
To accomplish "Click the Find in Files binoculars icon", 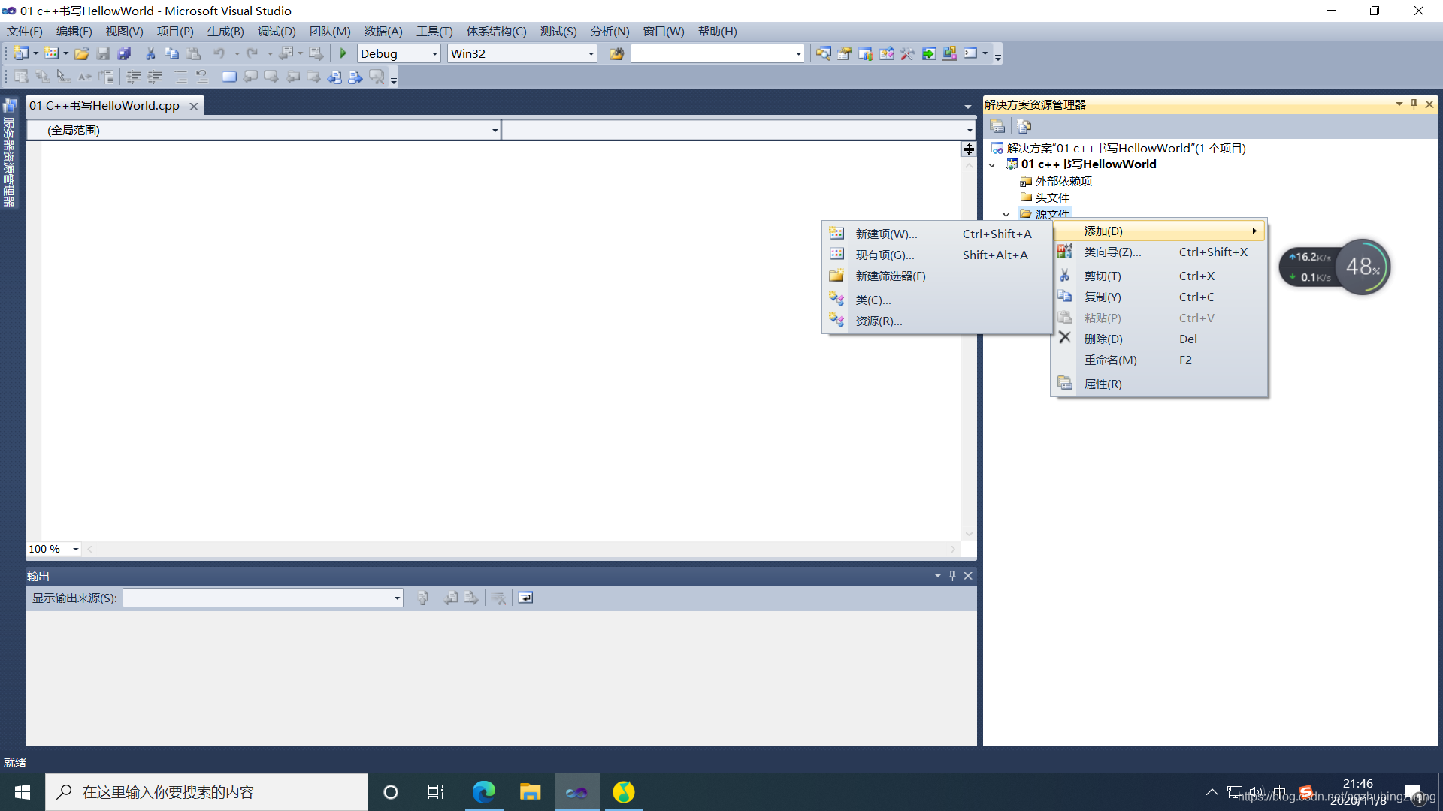I will tap(616, 53).
